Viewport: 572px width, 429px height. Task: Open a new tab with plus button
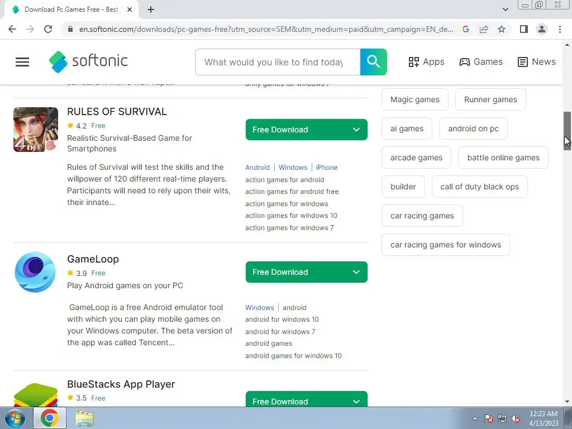coord(151,9)
